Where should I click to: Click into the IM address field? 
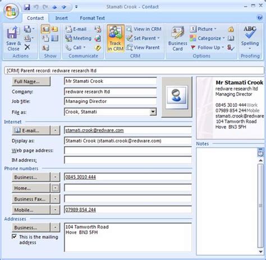[128, 160]
